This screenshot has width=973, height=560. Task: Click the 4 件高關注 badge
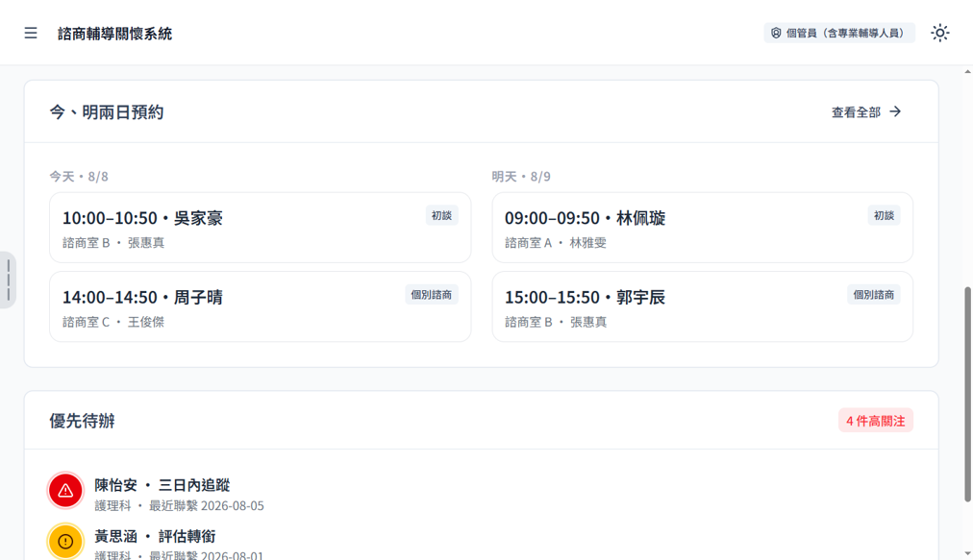(876, 421)
